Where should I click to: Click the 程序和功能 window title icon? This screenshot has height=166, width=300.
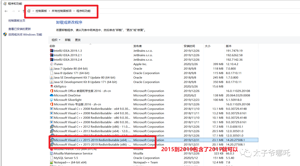point(5,4)
